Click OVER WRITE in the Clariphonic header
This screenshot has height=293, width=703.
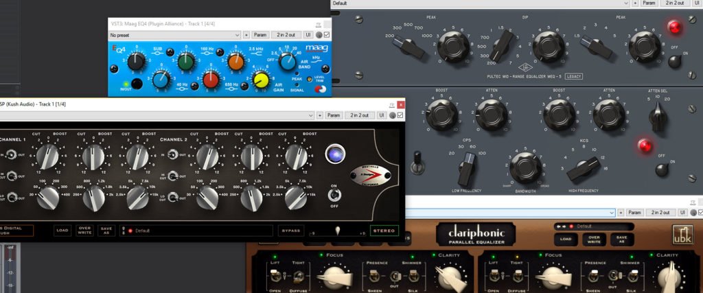593,239
